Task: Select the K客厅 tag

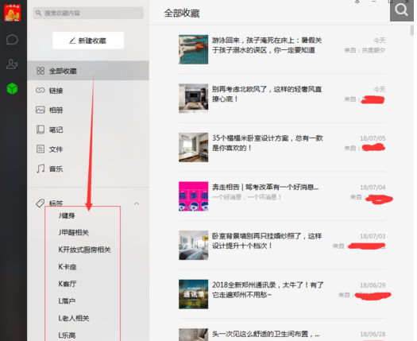Action: coord(68,284)
